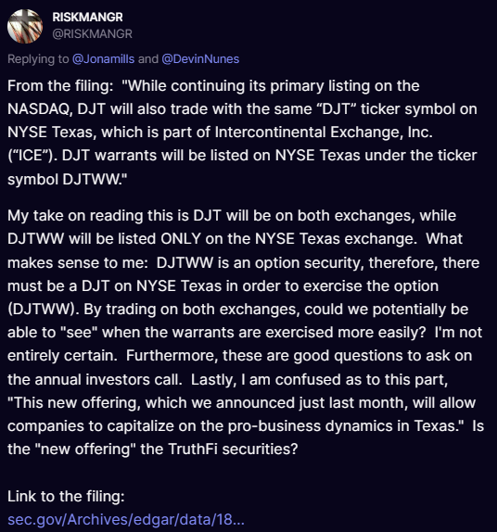This screenshot has width=497, height=532.
Task: Visit the @DevinNunes profile mention
Action: pos(200,59)
